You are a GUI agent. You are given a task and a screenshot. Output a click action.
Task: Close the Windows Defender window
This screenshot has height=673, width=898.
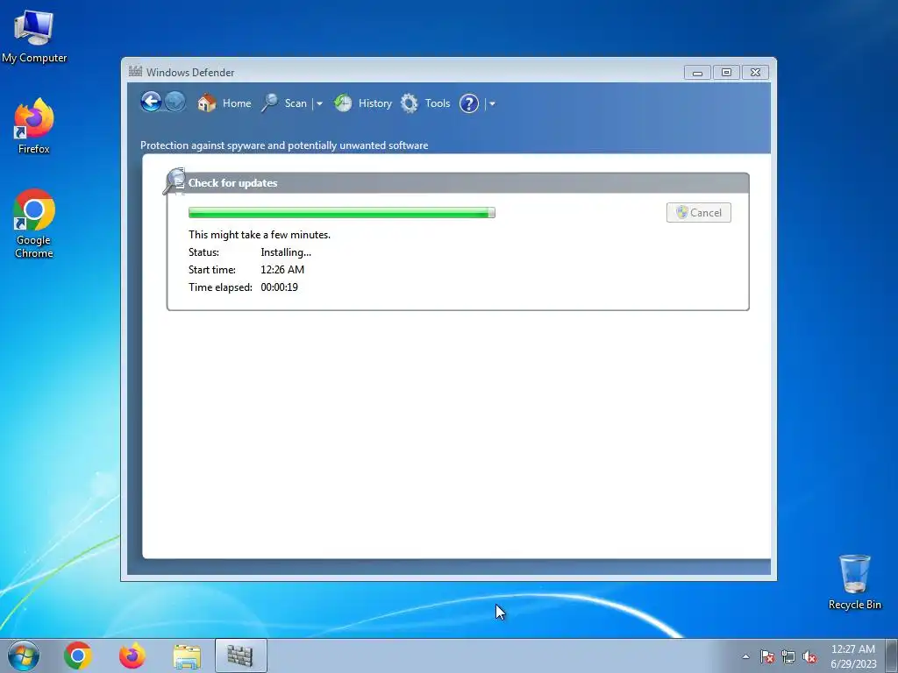coord(755,72)
